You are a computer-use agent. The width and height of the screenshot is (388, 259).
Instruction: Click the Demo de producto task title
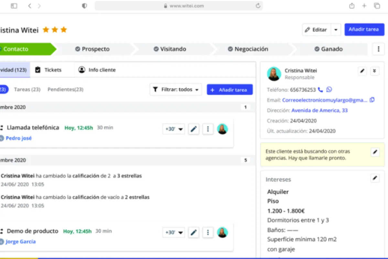[32, 231]
